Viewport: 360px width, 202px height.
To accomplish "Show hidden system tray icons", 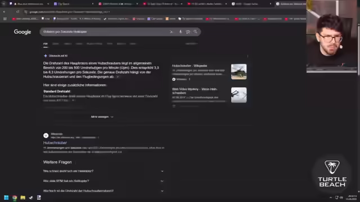I will (331, 198).
